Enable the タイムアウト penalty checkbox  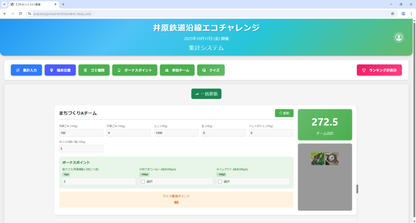[x=220, y=182]
